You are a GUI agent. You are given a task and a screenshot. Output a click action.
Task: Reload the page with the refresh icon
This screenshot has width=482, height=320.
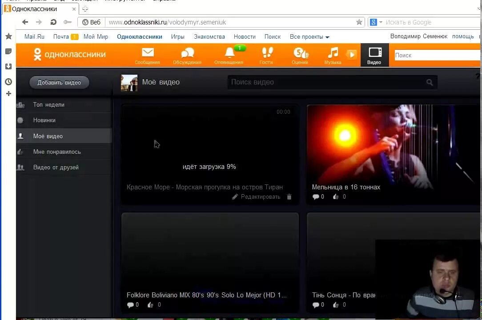coord(53,22)
